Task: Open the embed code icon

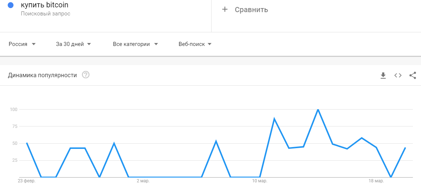Action: click(398, 75)
